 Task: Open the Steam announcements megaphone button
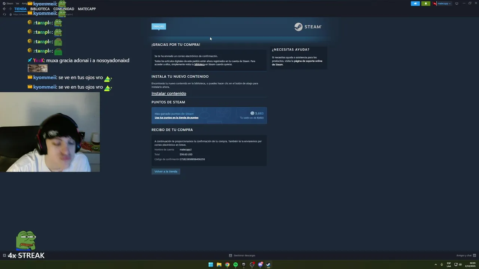click(415, 3)
